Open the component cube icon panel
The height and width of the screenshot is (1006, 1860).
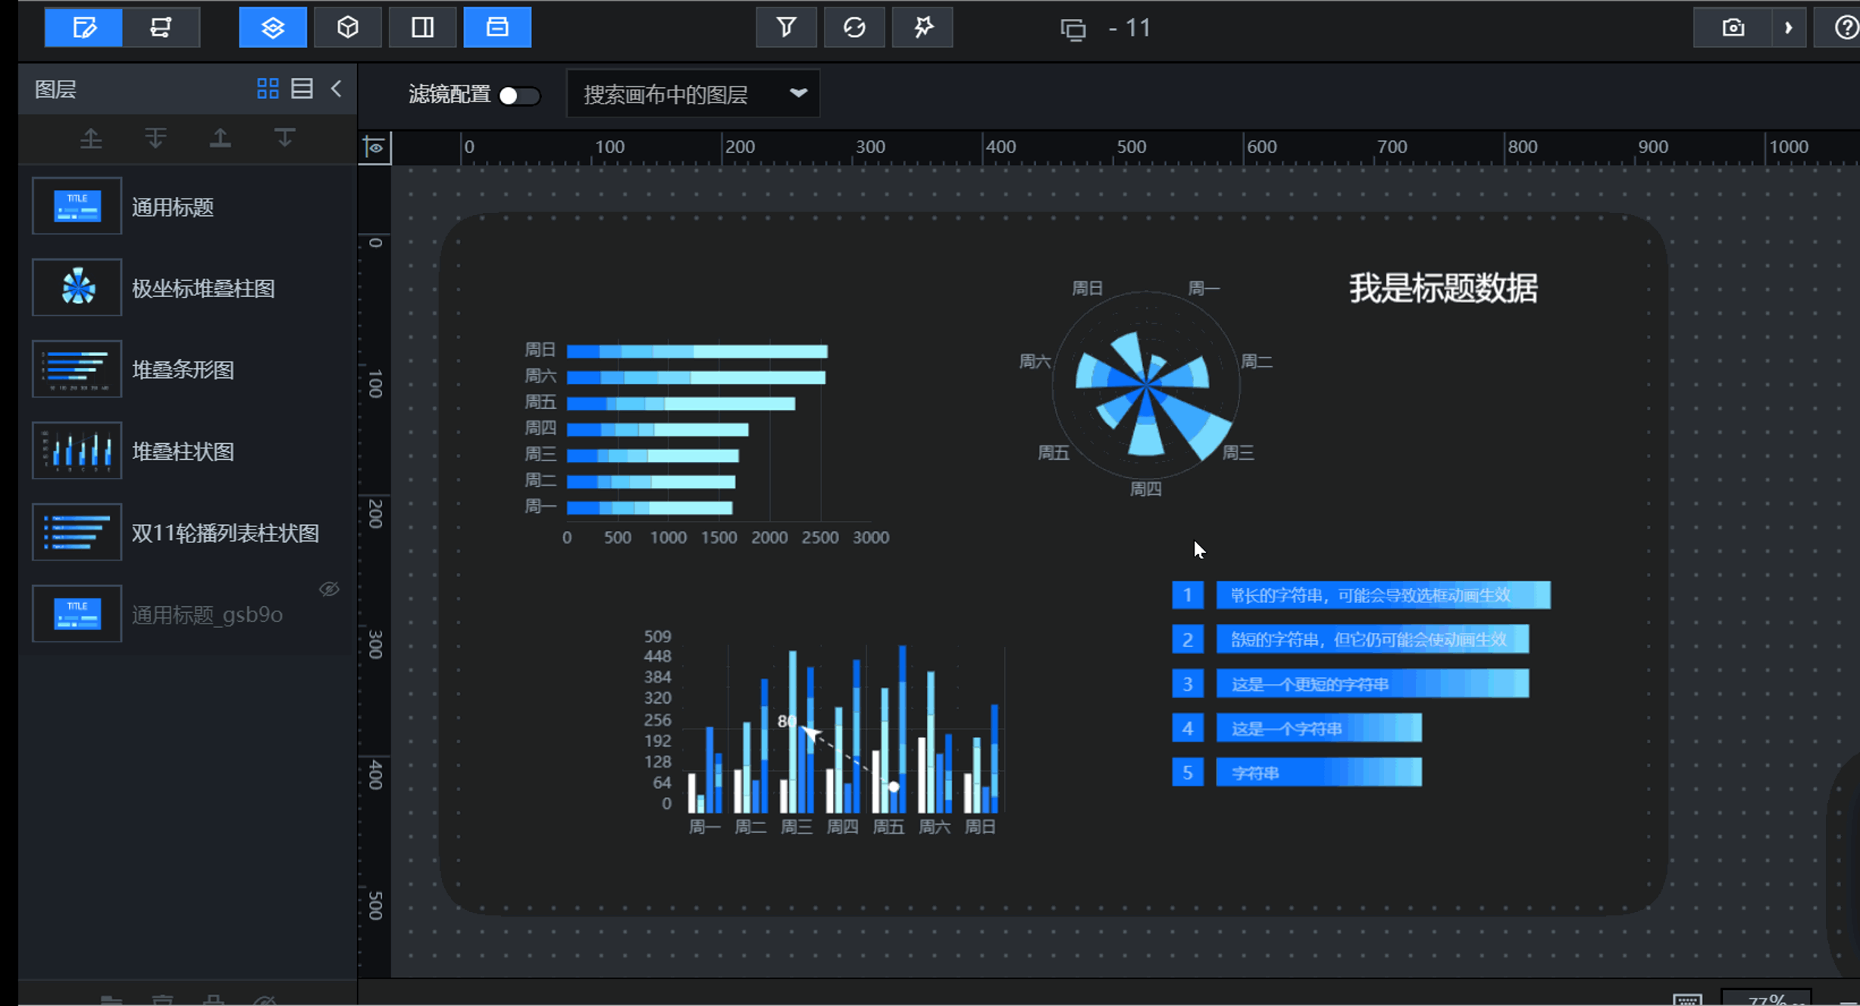coord(347,28)
